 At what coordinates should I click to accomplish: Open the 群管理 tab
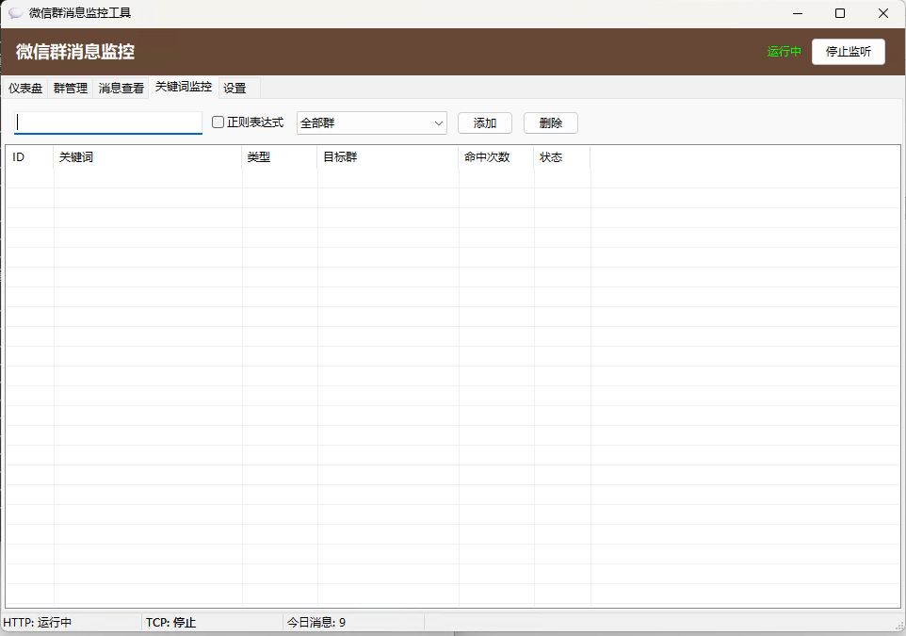click(71, 89)
